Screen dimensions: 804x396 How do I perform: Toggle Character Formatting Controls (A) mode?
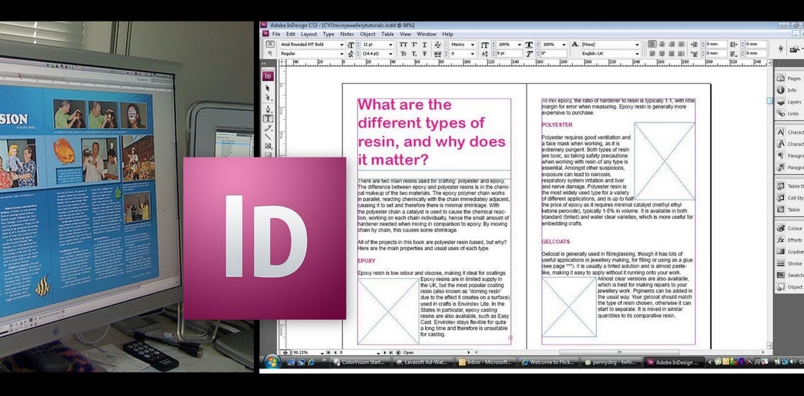pos(270,44)
